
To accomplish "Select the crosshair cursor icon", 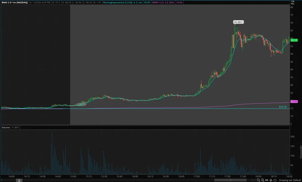I will (x=271, y=180).
